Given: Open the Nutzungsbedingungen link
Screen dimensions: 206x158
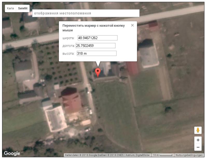Looking at the screenshot, I should pos(189,155).
